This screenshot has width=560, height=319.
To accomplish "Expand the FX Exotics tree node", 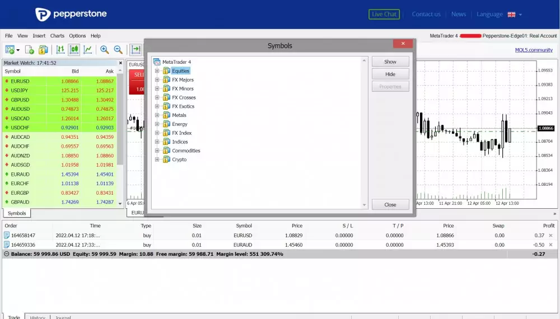I will click(157, 106).
